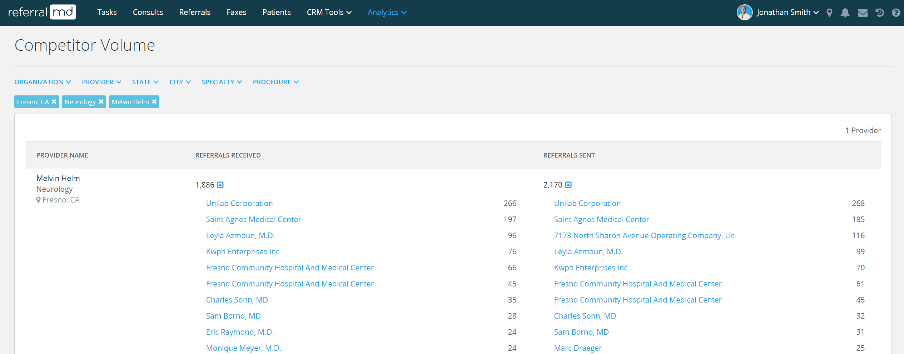Open Sam Borno, MD in referrals received
The width and height of the screenshot is (904, 354).
[233, 316]
